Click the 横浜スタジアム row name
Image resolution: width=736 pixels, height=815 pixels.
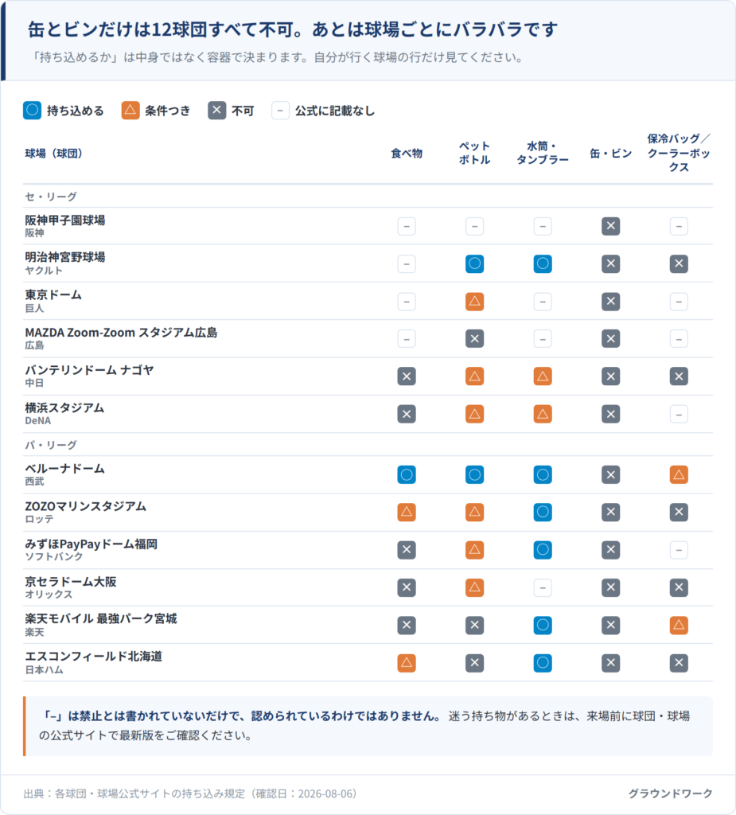[64, 407]
